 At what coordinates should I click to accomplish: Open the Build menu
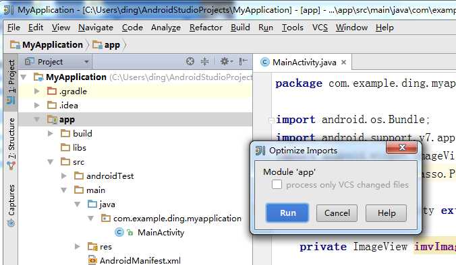(x=240, y=28)
